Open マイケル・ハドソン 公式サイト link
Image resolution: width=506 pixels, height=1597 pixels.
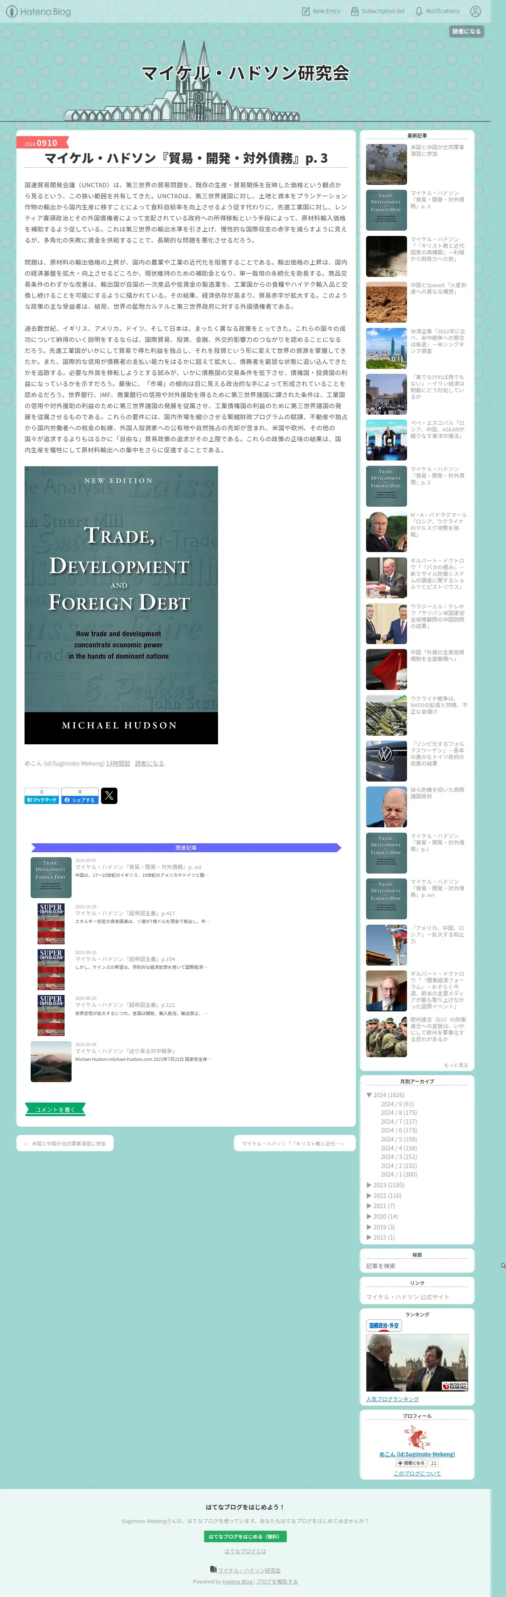407,1297
